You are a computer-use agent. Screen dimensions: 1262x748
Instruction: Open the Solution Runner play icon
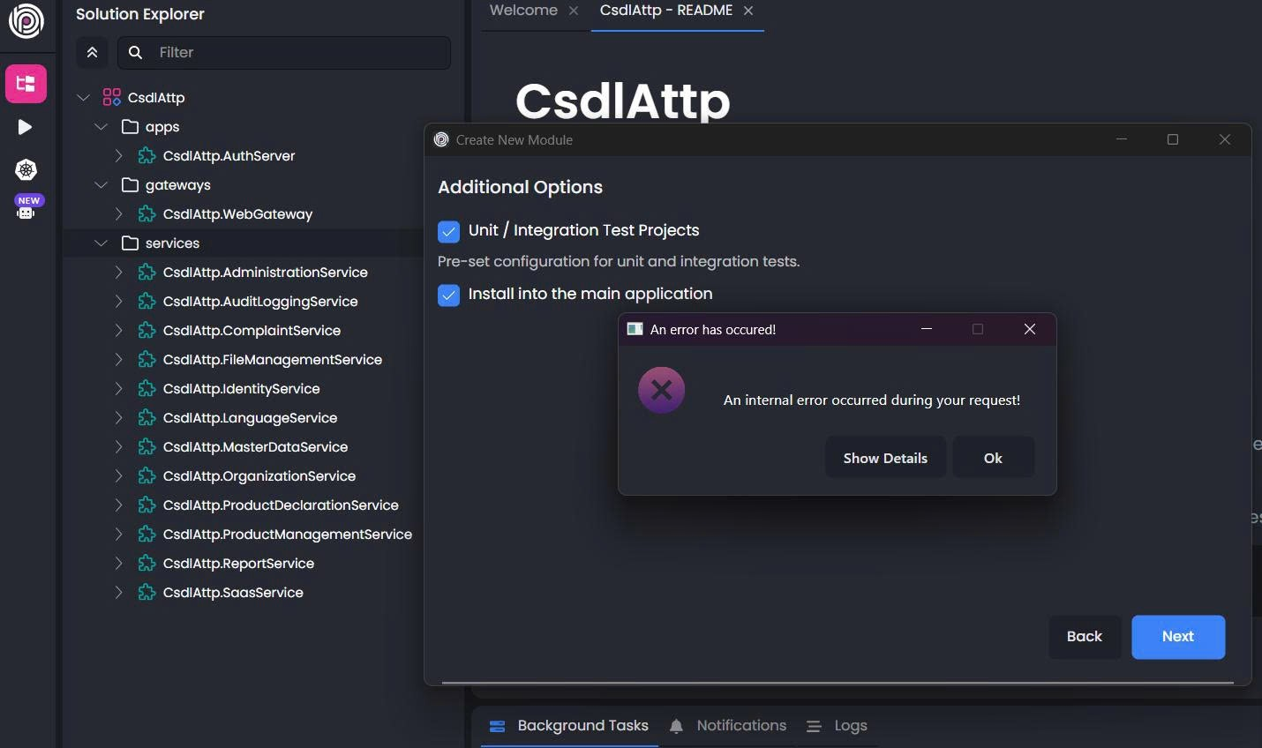(26, 128)
